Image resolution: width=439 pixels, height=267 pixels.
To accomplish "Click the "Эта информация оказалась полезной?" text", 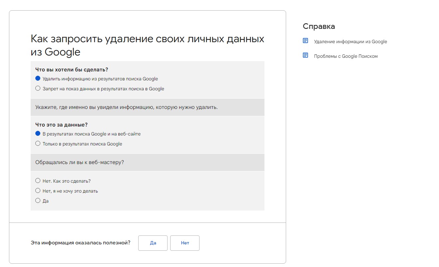I will click(x=80, y=243).
